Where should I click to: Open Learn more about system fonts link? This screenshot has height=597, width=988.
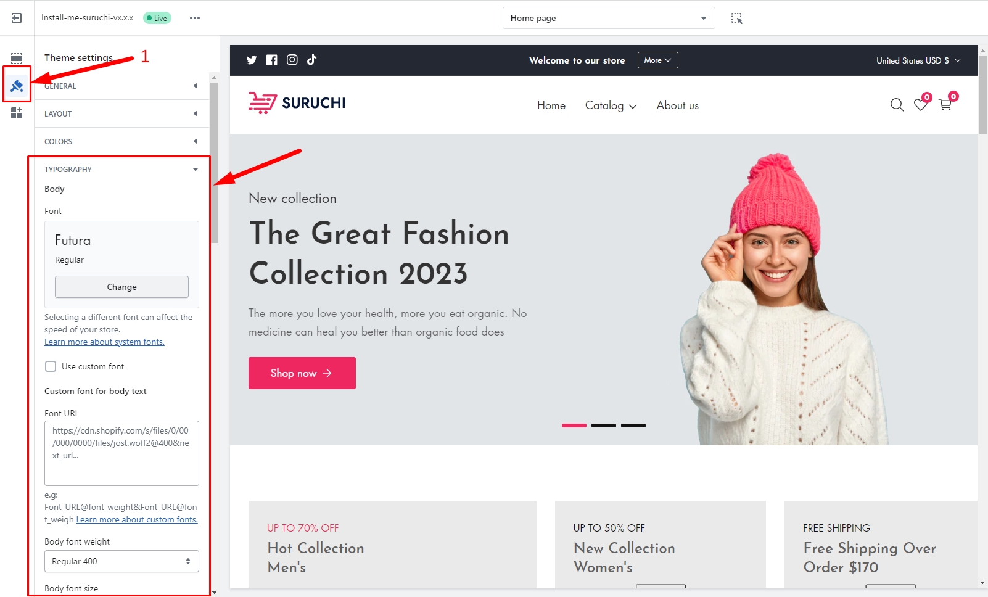point(104,342)
